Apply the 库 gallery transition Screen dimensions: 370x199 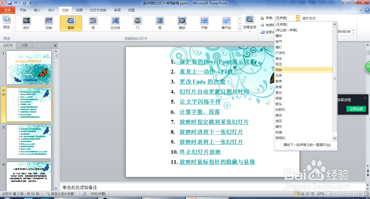click(93, 23)
